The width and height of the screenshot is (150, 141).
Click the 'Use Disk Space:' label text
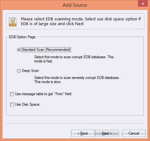tap(28, 104)
